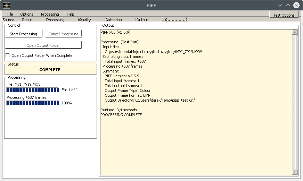Open the Processing menu in menu bar
The width and height of the screenshot is (303, 181).
tap(50, 14)
